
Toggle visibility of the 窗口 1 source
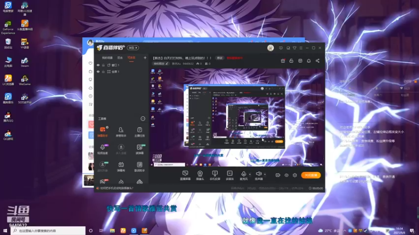tap(98, 65)
